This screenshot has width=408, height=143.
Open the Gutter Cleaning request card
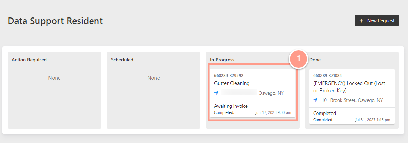coord(253,93)
